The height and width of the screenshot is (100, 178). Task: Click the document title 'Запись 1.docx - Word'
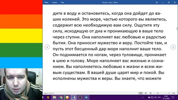[110, 2]
